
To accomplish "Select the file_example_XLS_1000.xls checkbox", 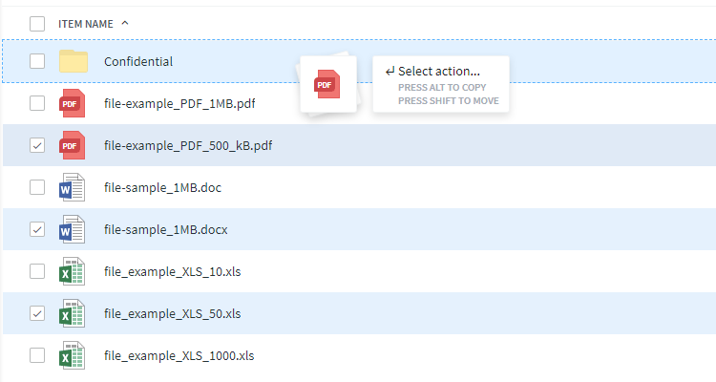I will (37, 355).
